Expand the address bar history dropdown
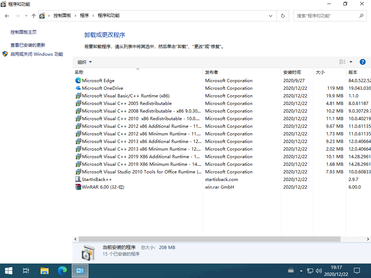This screenshot has height=278, width=371. [270, 16]
